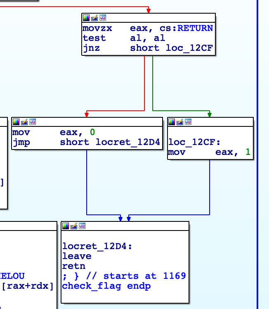The height and width of the screenshot is (309, 269).
Task: Click the loc_12CF: label
Action: (194, 142)
